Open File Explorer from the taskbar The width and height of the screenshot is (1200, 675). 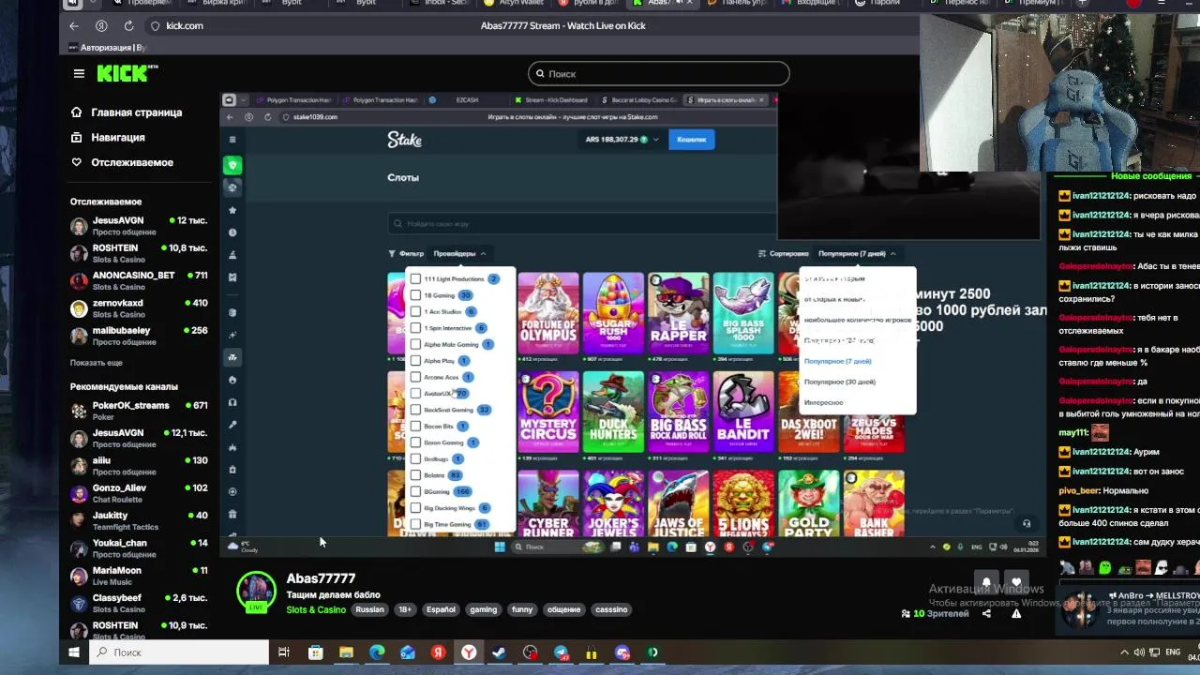pos(346,652)
